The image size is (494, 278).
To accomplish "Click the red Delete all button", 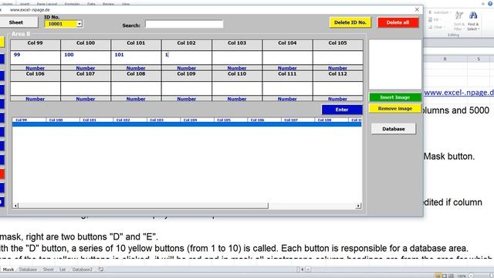I will point(398,22).
